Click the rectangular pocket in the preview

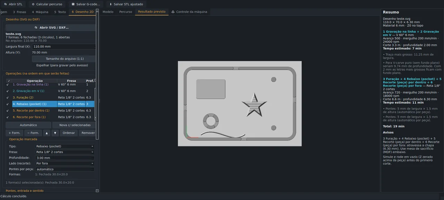(211, 89)
